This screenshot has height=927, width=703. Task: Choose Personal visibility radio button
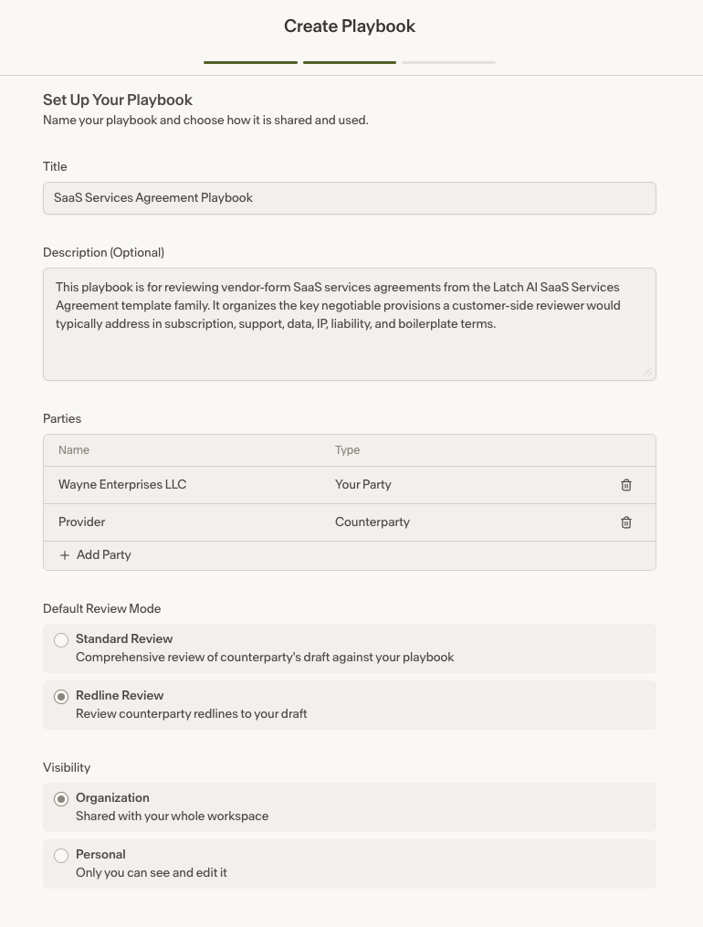(x=61, y=856)
